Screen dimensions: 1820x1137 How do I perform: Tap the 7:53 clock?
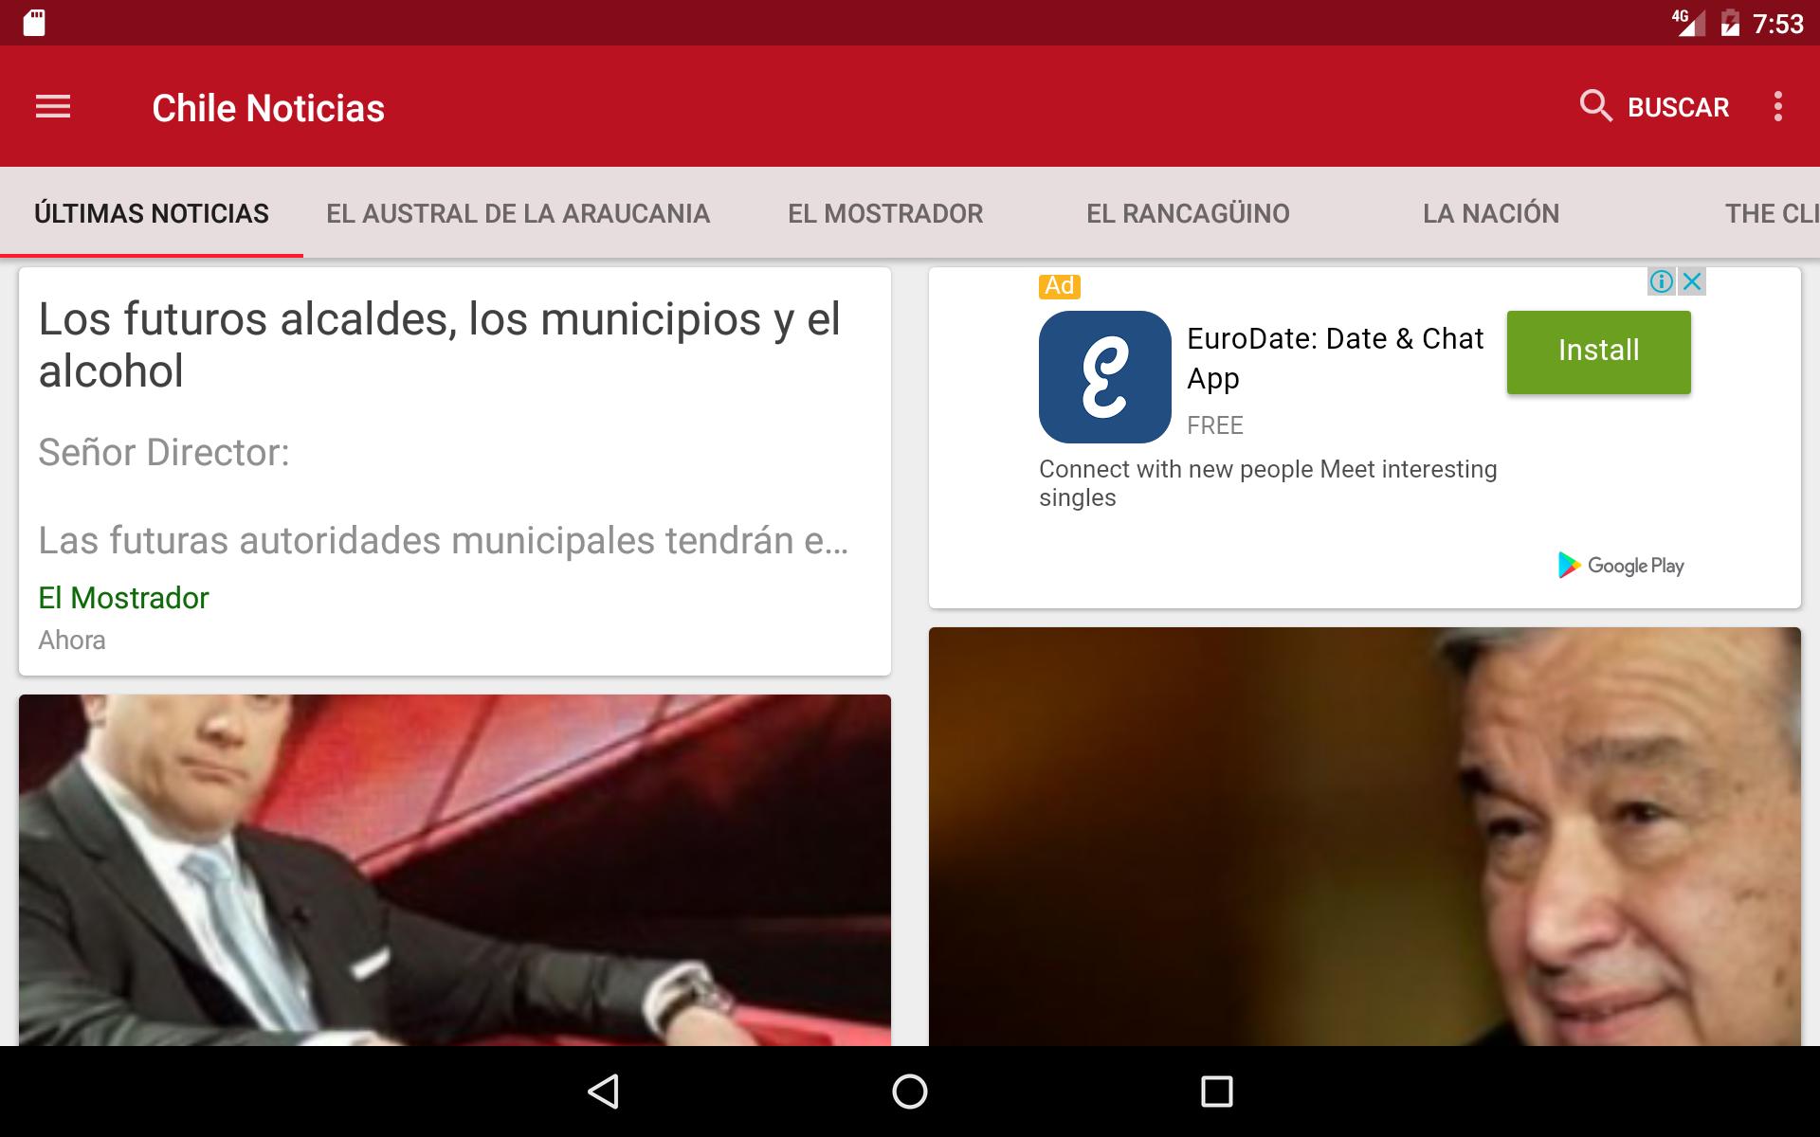(1778, 24)
